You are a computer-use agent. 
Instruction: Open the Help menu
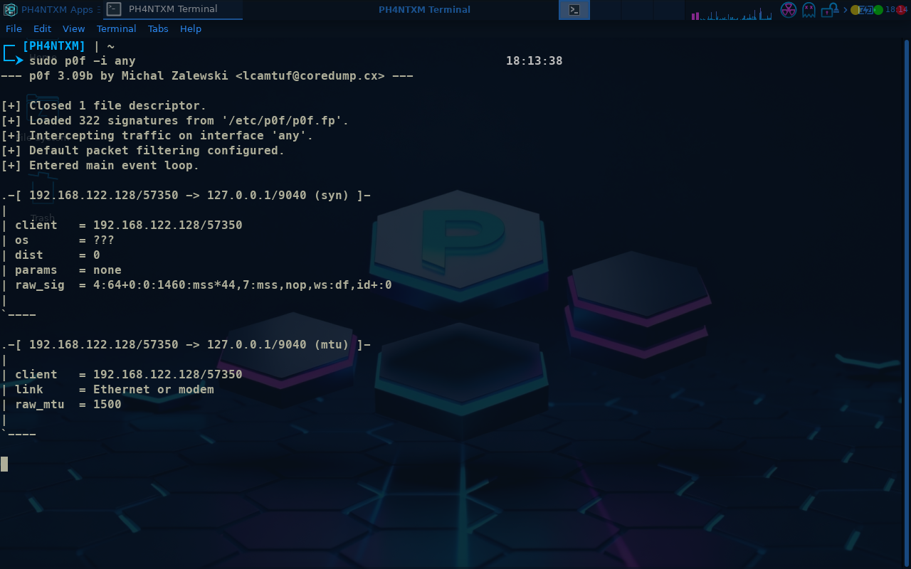click(190, 29)
